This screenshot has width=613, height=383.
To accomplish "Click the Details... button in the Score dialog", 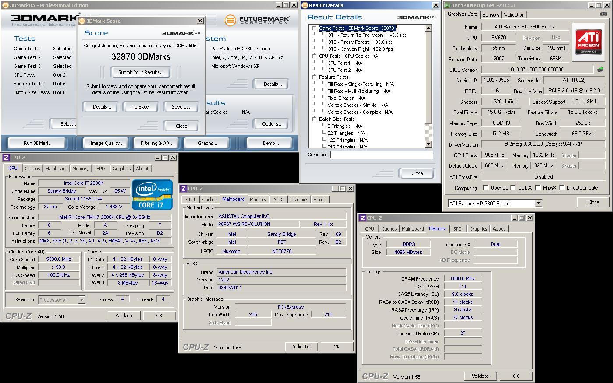I will tap(102, 107).
